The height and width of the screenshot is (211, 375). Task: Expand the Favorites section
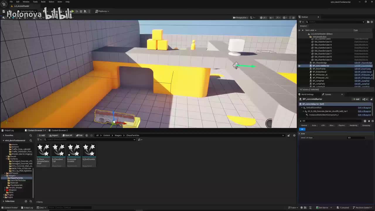tap(3, 135)
